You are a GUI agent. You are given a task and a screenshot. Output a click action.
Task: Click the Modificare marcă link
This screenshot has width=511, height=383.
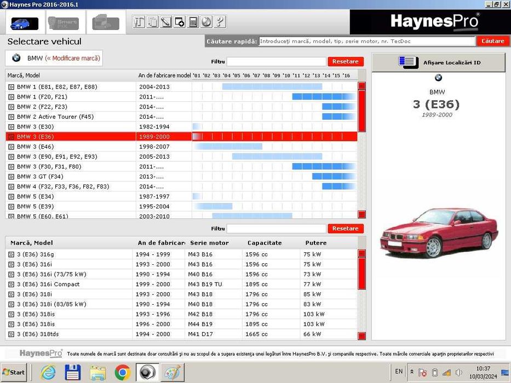click(73, 59)
